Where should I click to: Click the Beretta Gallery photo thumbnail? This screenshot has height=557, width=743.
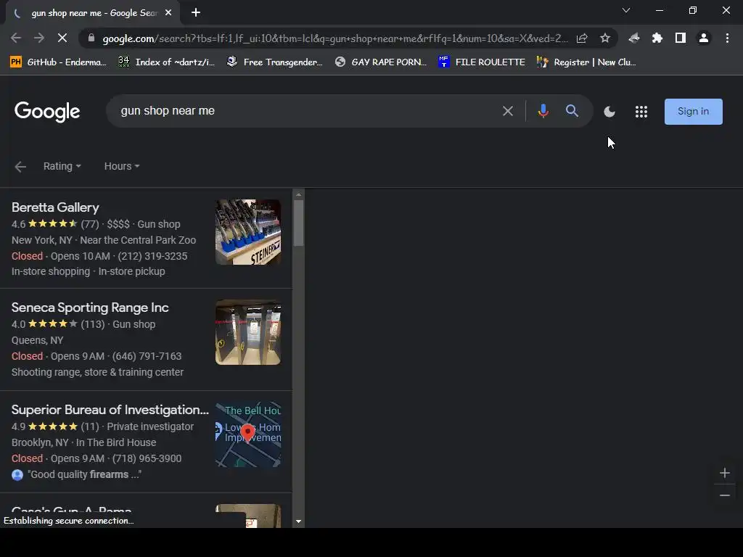pyautogui.click(x=248, y=232)
